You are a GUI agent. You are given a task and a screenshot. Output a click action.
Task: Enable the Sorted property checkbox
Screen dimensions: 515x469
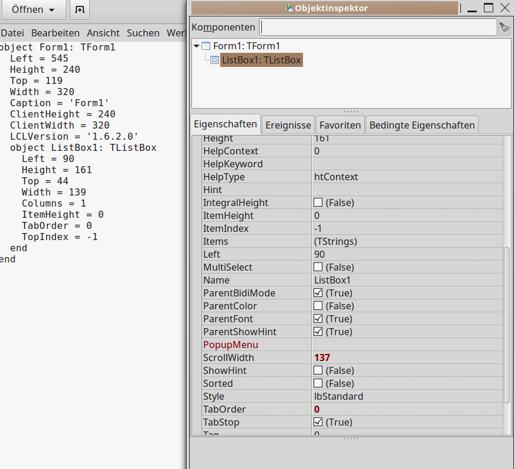(x=318, y=383)
